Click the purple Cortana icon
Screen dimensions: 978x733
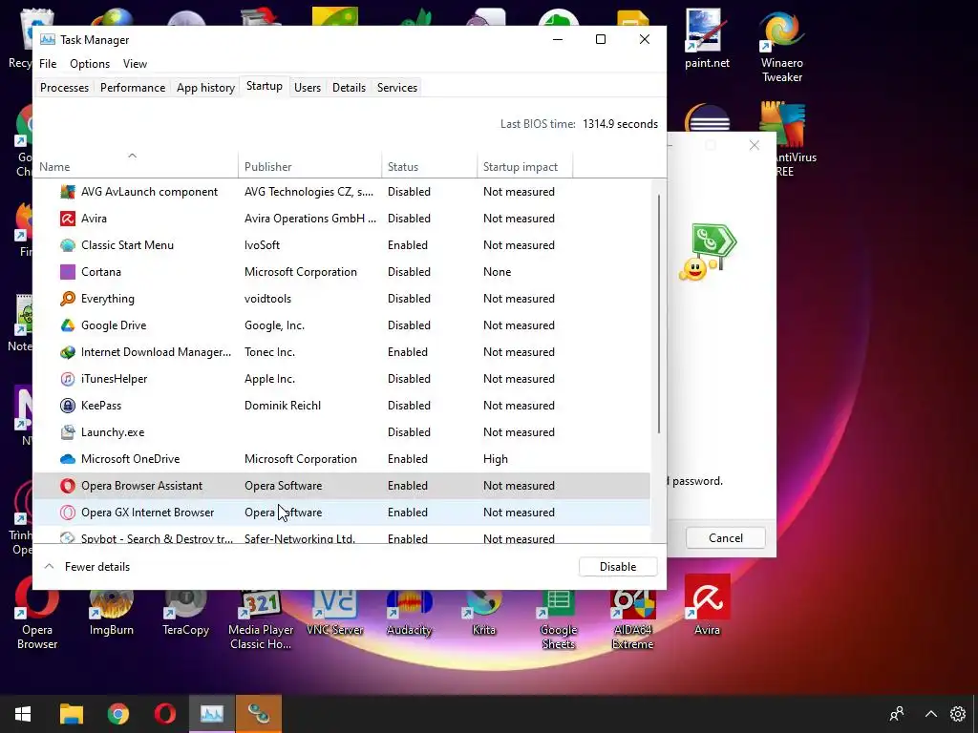tap(68, 272)
